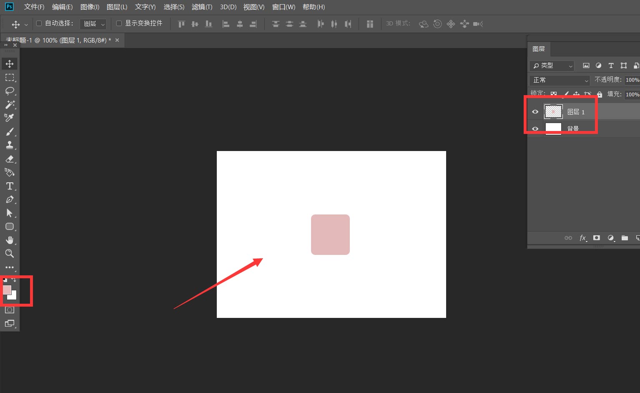Open the 图层 auto-select target dropdown

93,24
